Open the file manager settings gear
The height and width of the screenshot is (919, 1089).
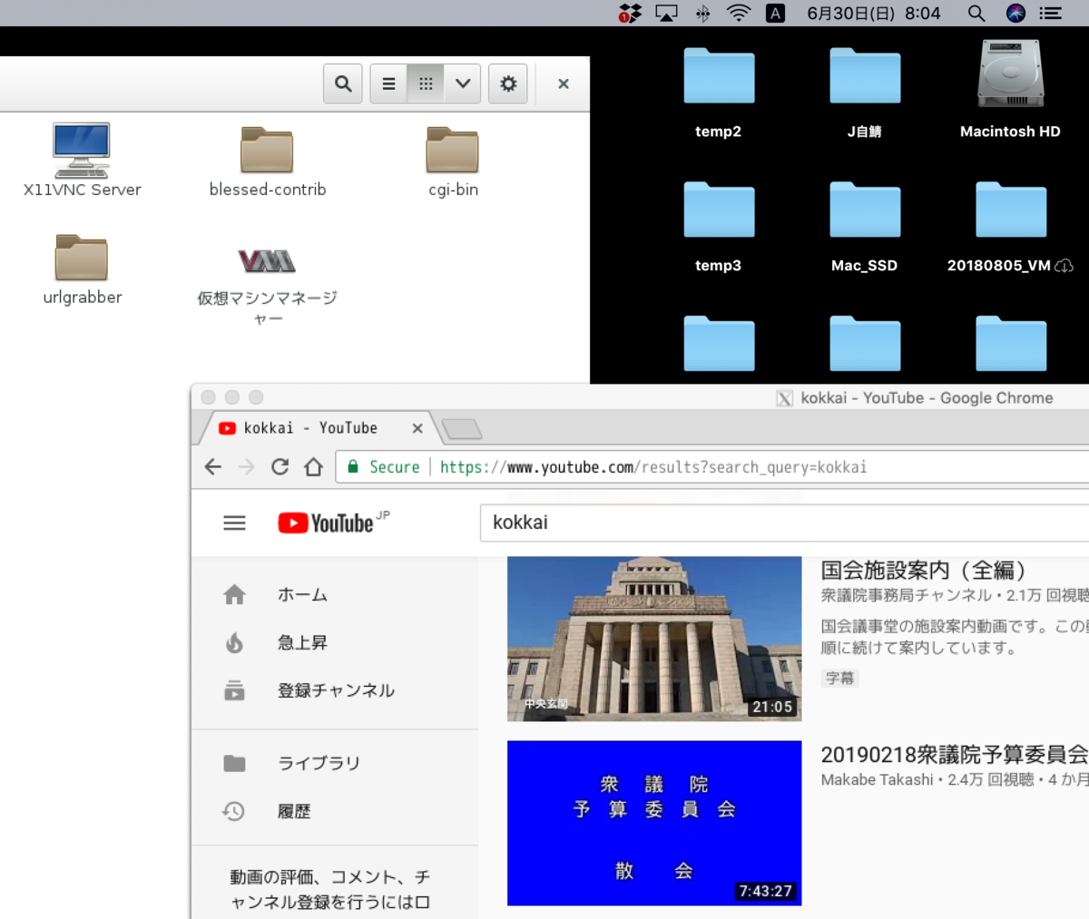pos(508,83)
